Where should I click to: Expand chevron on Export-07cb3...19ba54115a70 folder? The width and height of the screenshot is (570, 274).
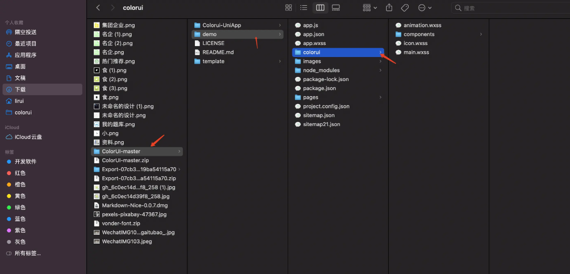[179, 169]
